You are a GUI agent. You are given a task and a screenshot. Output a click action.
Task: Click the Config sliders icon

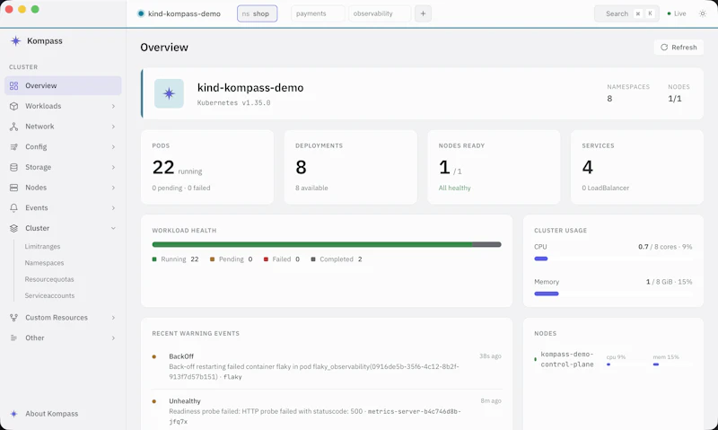pos(13,147)
